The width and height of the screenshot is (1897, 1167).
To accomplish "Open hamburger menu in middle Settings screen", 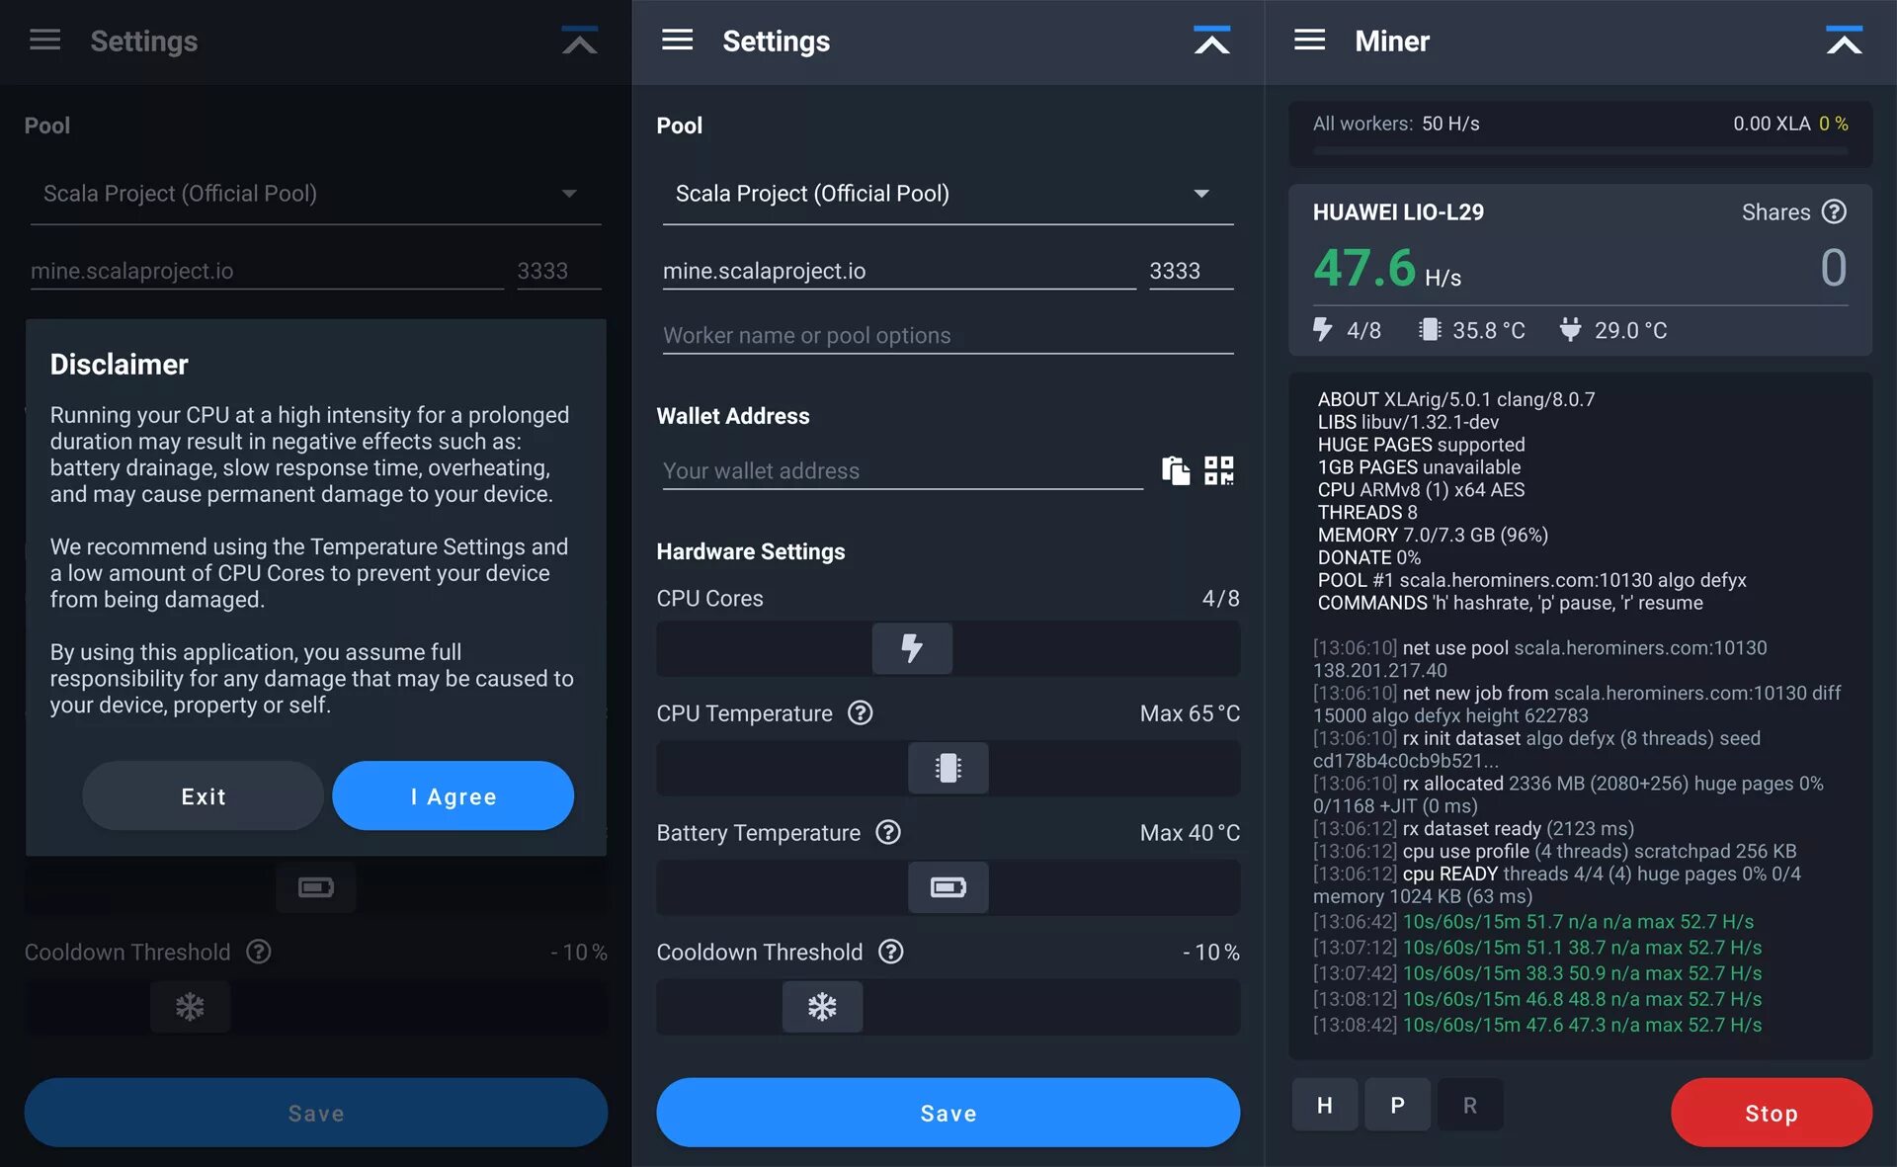I will [x=677, y=40].
